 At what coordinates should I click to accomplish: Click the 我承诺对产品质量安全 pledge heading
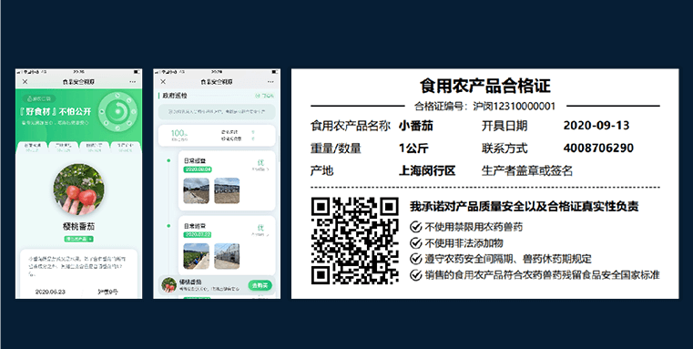pos(524,207)
